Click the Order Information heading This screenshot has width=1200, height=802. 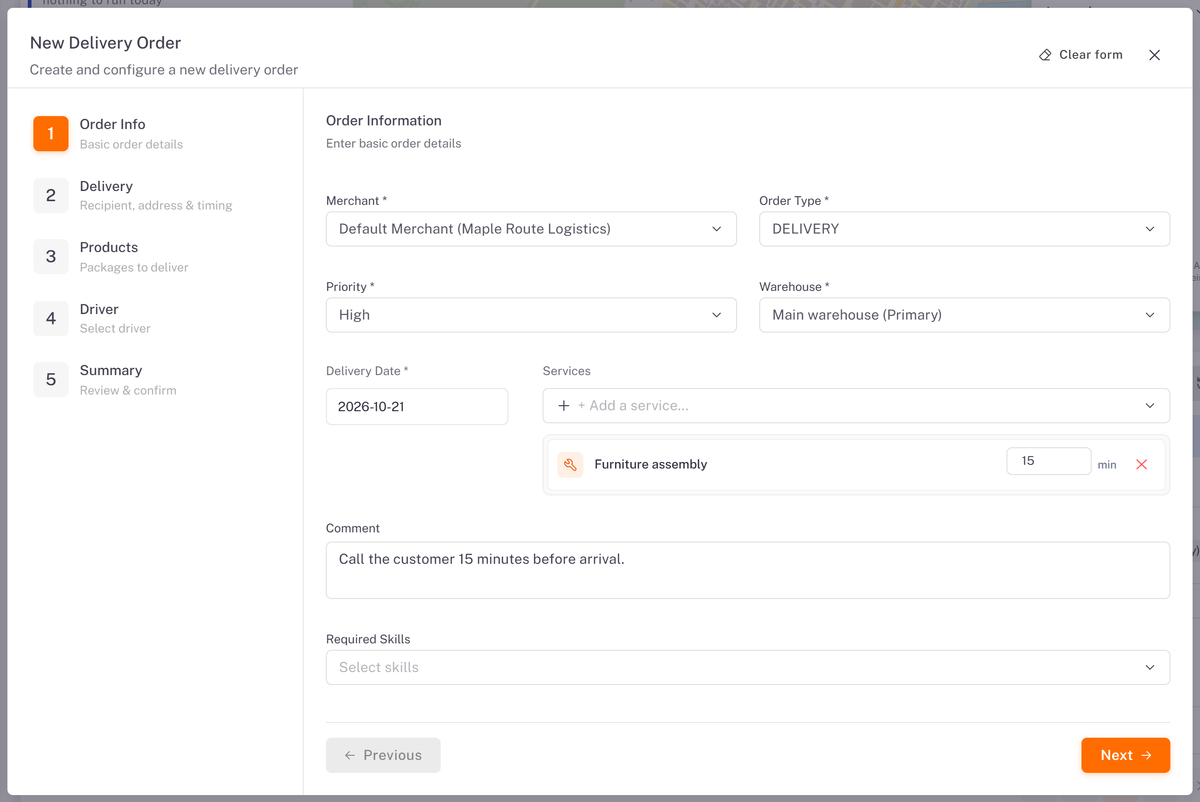coord(383,121)
